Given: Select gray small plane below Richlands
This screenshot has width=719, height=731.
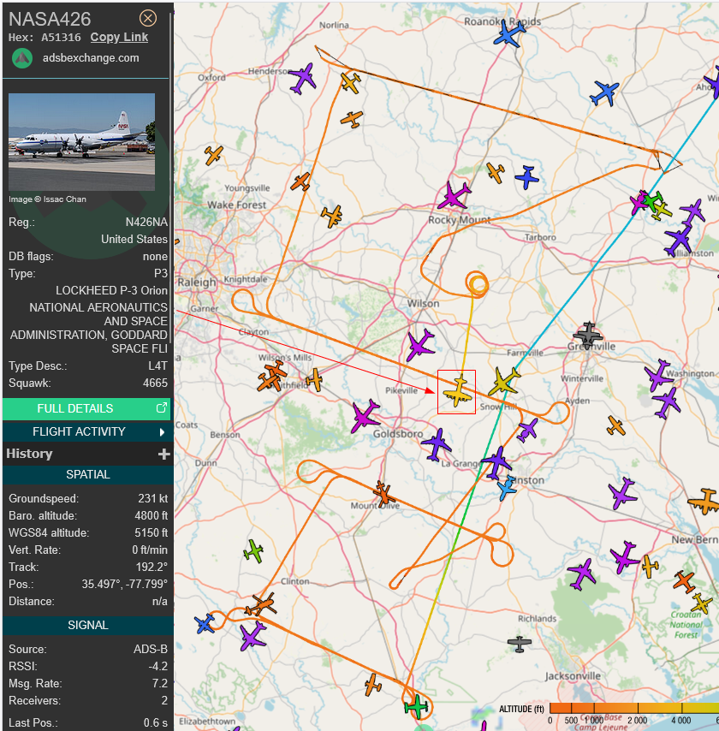Looking at the screenshot, I should click(520, 644).
